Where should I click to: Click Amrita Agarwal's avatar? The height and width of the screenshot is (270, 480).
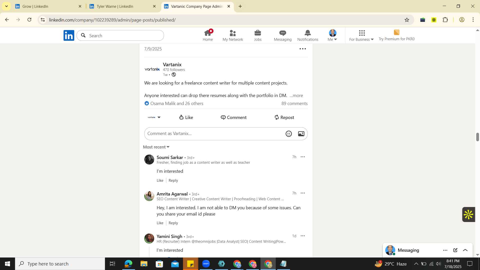click(x=149, y=196)
